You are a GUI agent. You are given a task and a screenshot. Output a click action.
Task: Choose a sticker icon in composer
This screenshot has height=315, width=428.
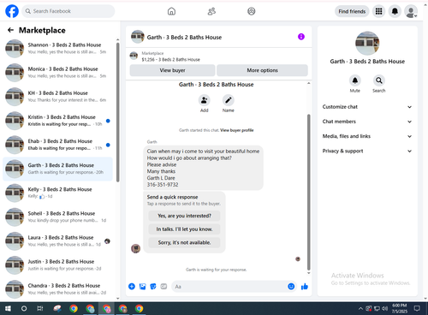pyautogui.click(x=153, y=287)
